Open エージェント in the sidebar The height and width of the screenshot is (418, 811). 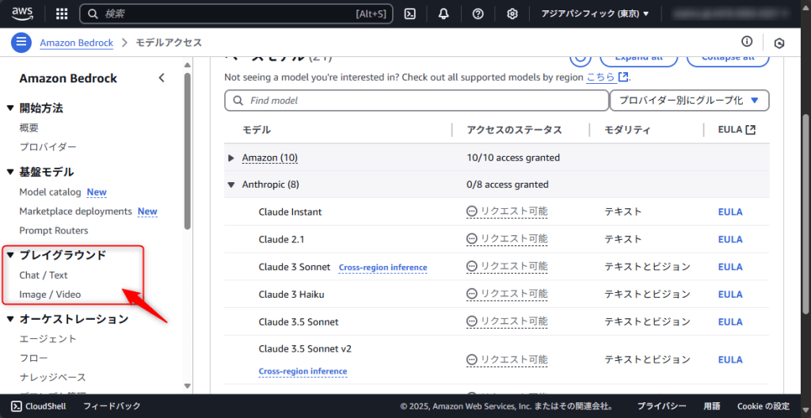pyautogui.click(x=48, y=339)
